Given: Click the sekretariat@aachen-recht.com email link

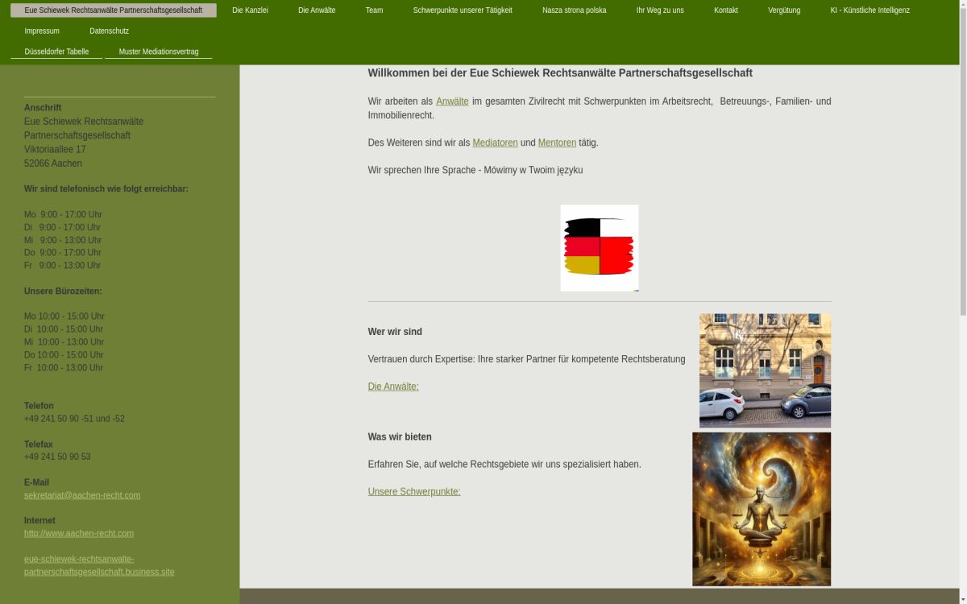Looking at the screenshot, I should [81, 494].
